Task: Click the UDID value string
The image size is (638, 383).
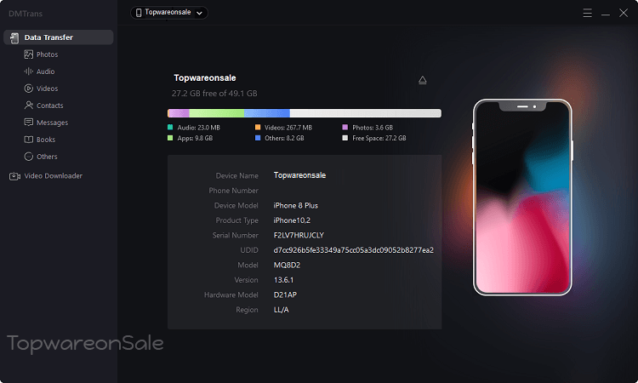Action: (353, 250)
